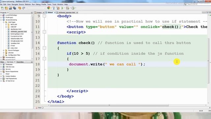The height and width of the screenshot is (119, 211).
Task: Click the Chrome browser icon in toolbar
Action: tap(49, 8)
